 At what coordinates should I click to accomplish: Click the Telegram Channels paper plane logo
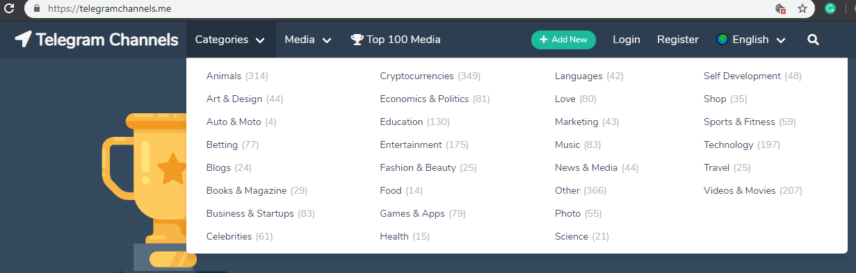(x=23, y=40)
